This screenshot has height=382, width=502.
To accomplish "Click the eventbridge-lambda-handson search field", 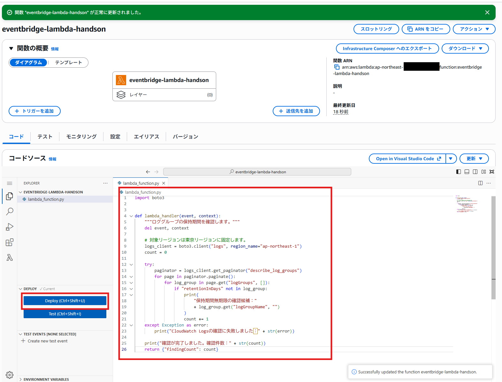I will point(257,172).
